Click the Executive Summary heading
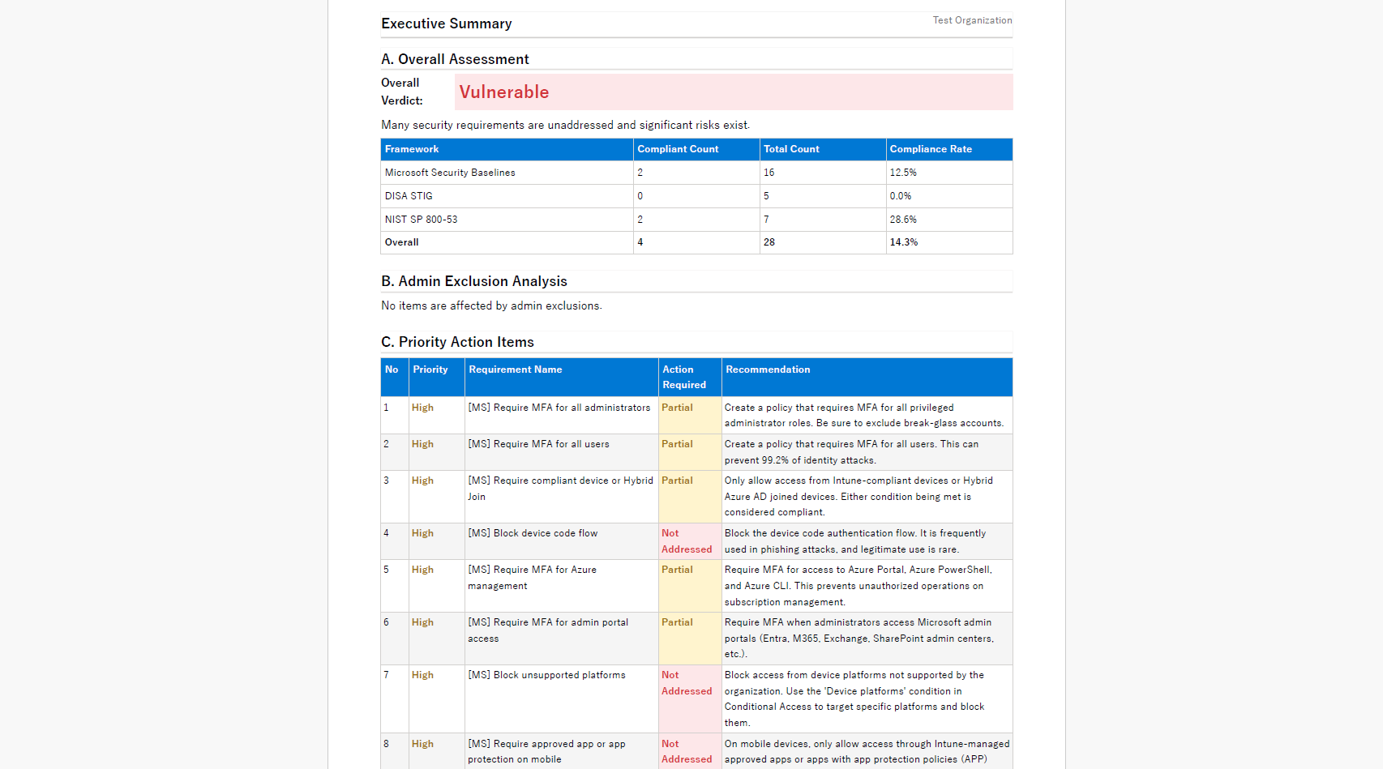1383x769 pixels. pos(446,23)
